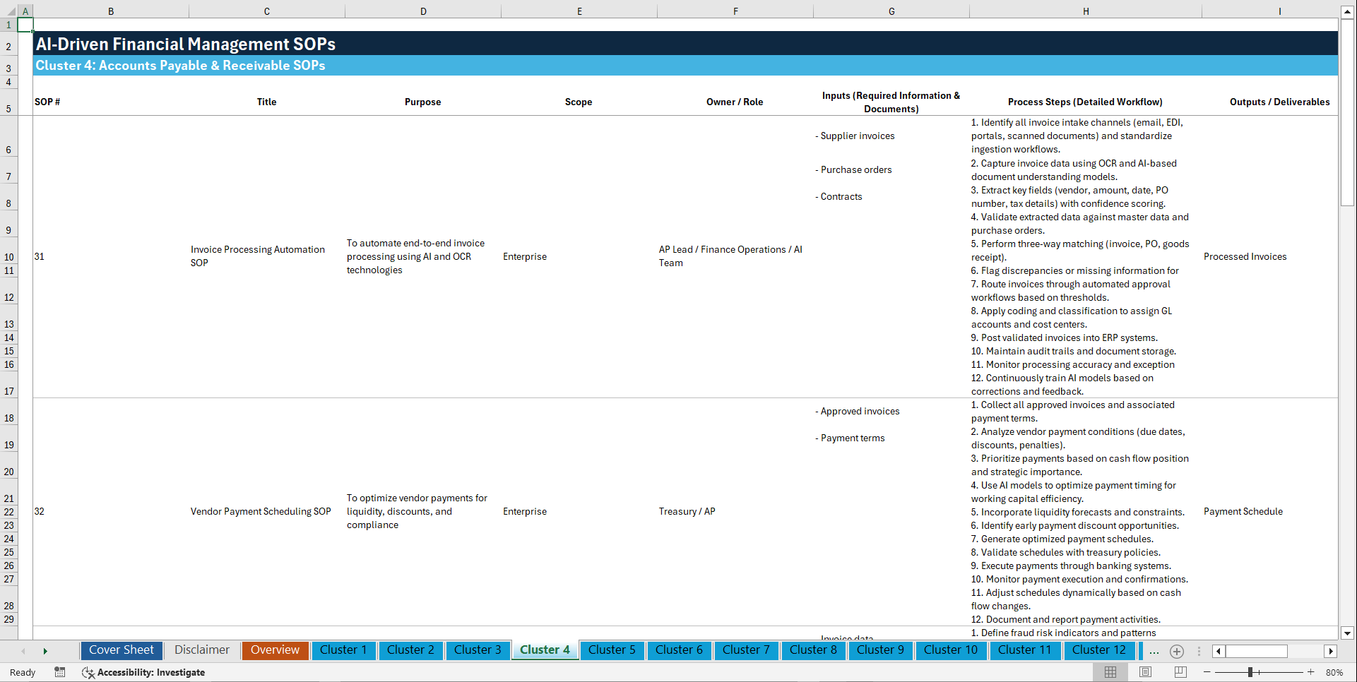The image size is (1357, 682).
Task: Add a new worksheet with the plus icon
Action: (x=1177, y=651)
